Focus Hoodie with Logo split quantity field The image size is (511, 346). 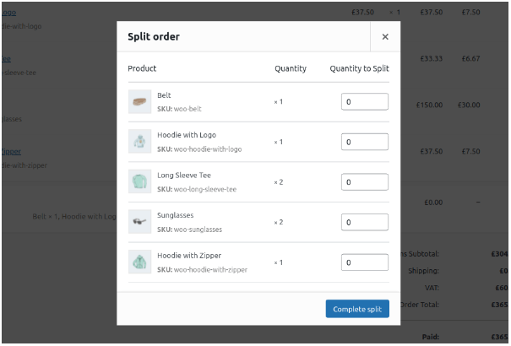click(x=364, y=142)
